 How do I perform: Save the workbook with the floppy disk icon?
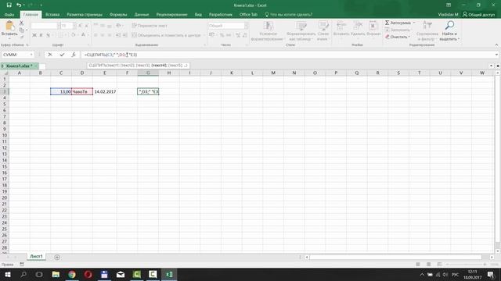coord(9,5)
